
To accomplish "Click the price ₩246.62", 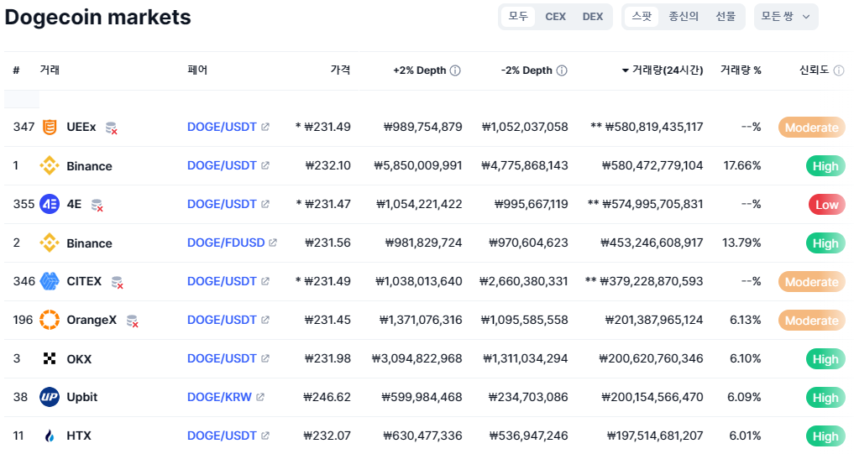I will (x=327, y=398).
